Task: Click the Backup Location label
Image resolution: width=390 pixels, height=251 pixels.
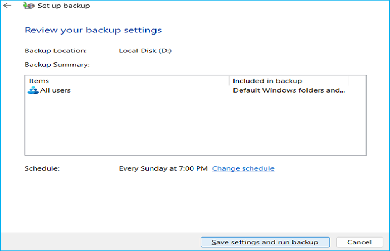Action: 56,51
